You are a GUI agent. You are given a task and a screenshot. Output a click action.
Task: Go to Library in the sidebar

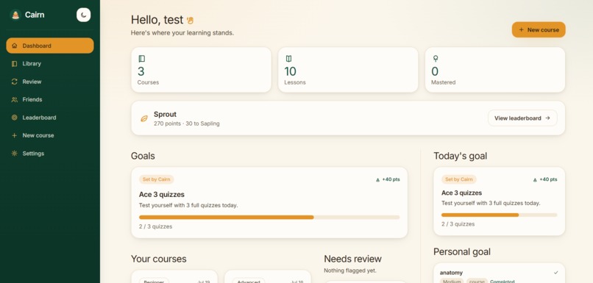click(x=50, y=63)
